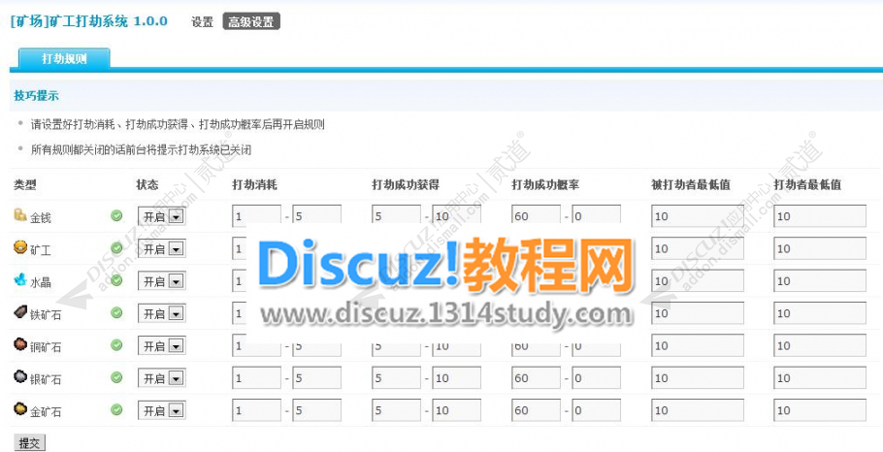Click 水晶 打劫者最低值 field
Image resolution: width=883 pixels, height=452 pixels.
pyautogui.click(x=820, y=281)
